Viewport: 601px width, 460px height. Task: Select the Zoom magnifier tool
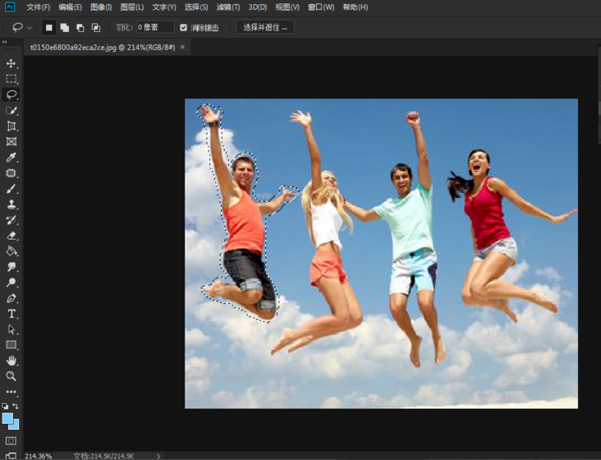click(11, 376)
